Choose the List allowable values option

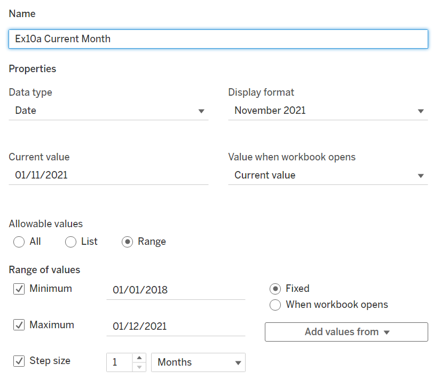71,242
